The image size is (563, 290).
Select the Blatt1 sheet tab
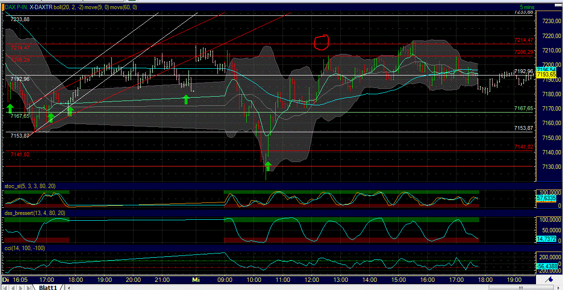[47, 287]
